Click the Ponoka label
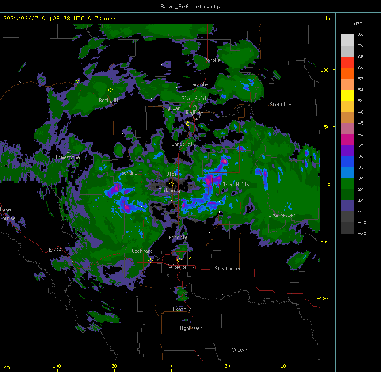 [x=212, y=60]
